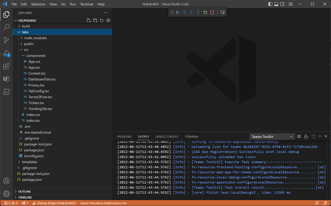Click the debug Step Over button
331x206 pixels.
(x=184, y=12)
